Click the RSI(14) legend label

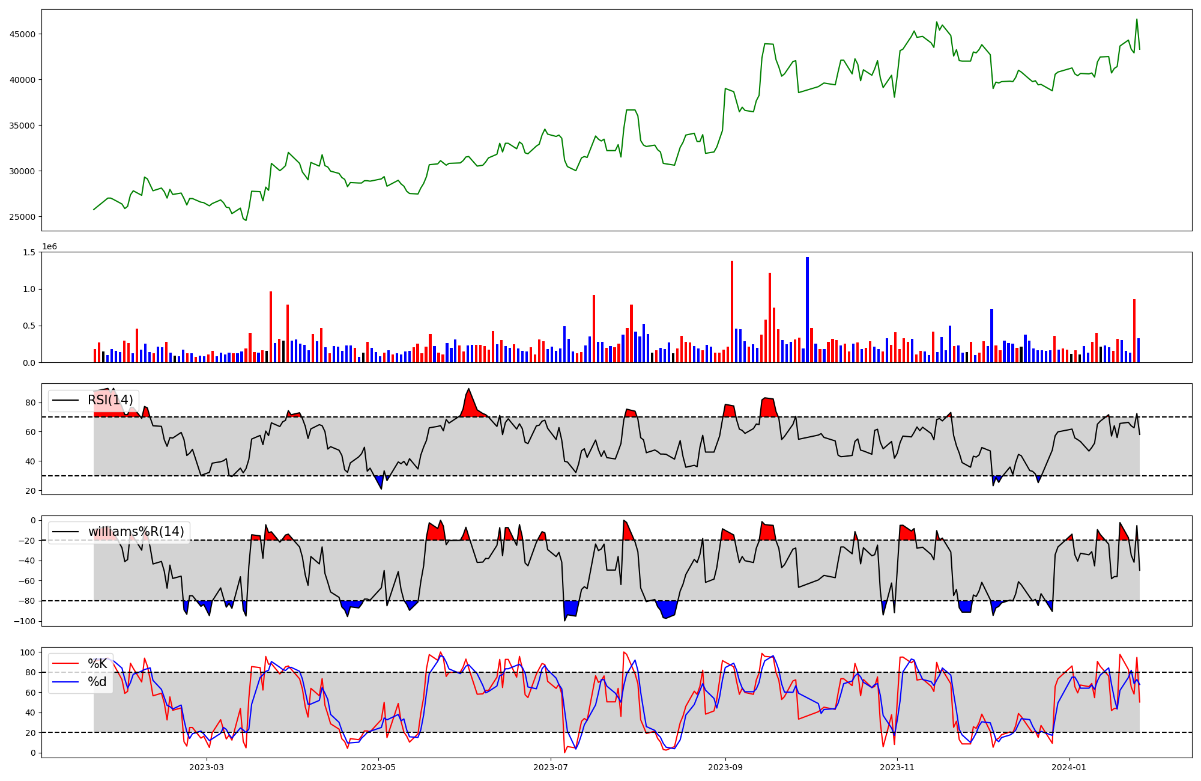point(110,400)
